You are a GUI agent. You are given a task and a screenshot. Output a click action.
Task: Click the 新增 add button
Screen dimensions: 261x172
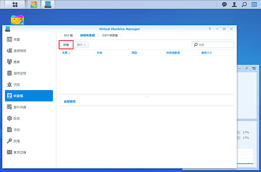point(66,45)
